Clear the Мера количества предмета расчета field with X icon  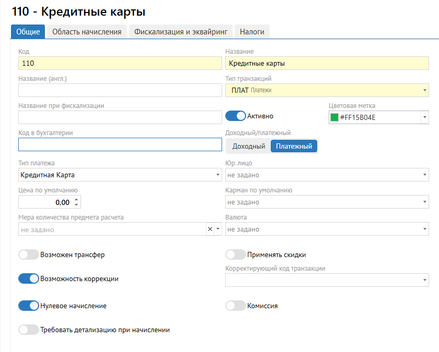tap(210, 229)
